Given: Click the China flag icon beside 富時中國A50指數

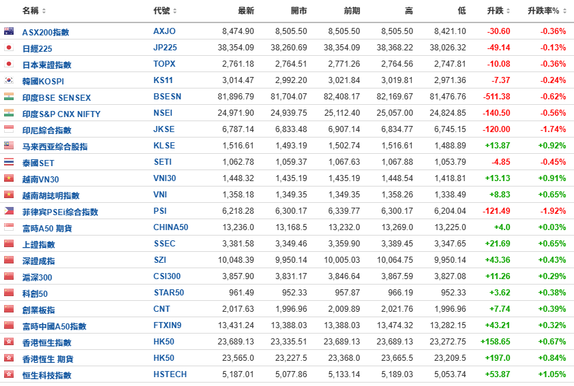Looking at the screenshot, I should [9, 325].
